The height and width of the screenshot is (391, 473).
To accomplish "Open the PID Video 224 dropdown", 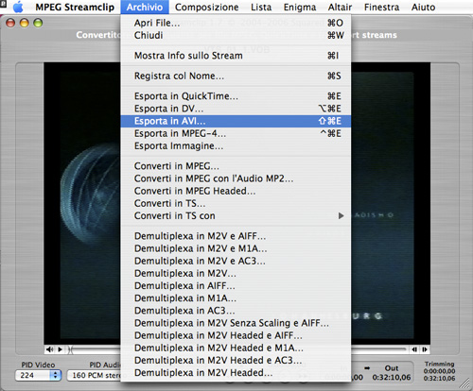I will click(x=38, y=375).
